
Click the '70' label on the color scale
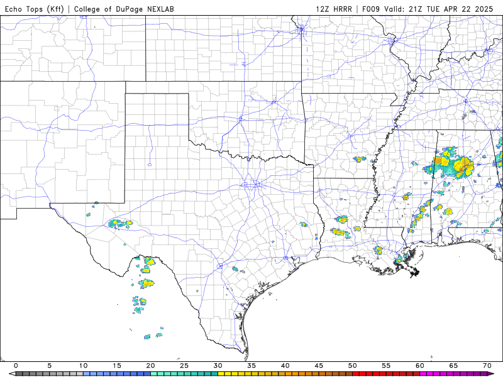pos(487,366)
